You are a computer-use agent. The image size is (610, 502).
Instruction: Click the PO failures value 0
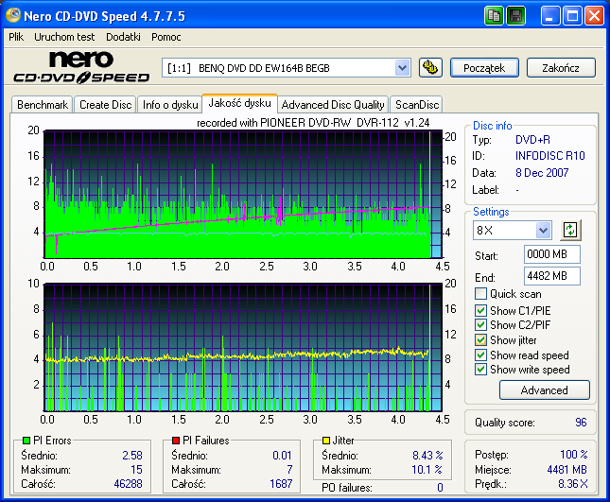[x=440, y=487]
